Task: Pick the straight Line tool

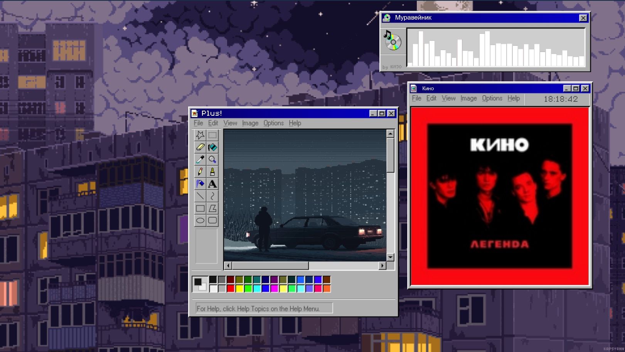Action: click(x=200, y=196)
